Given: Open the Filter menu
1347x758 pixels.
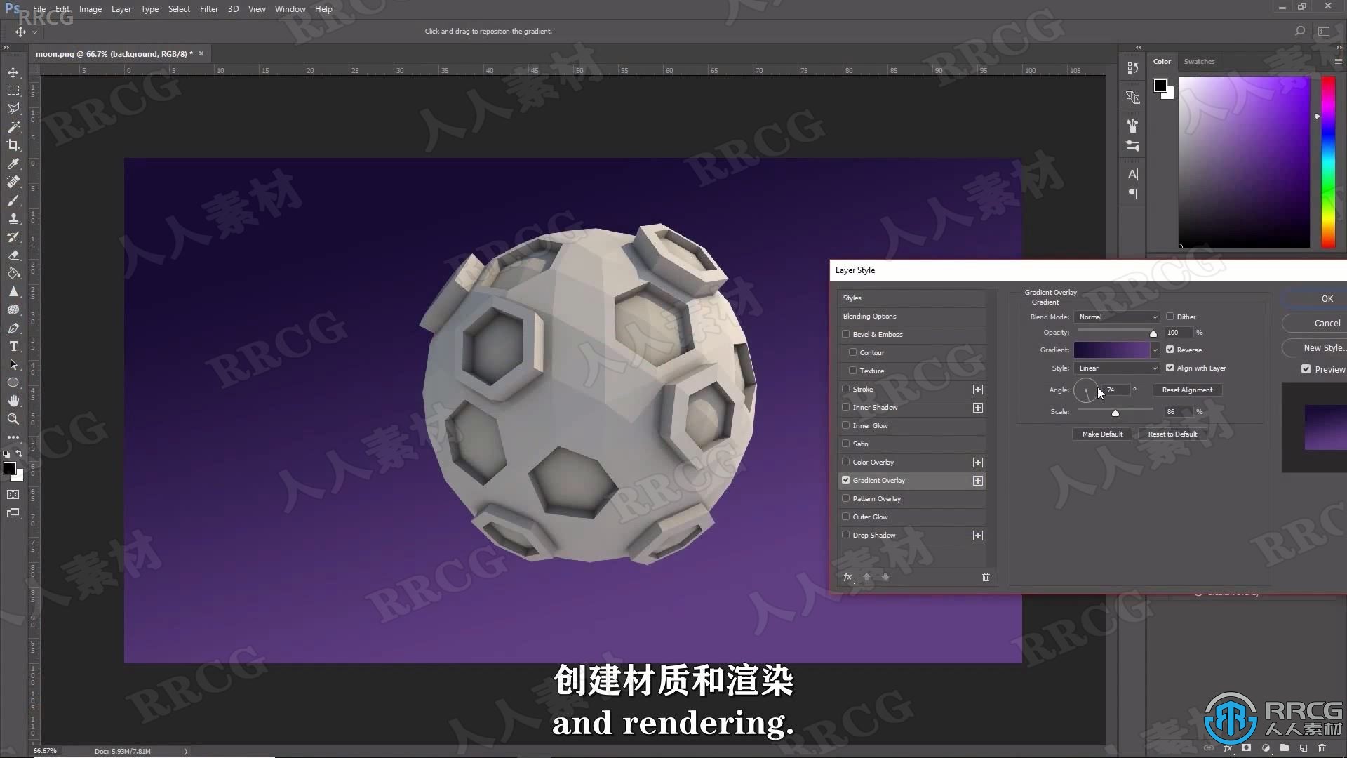Looking at the screenshot, I should coord(207,8).
